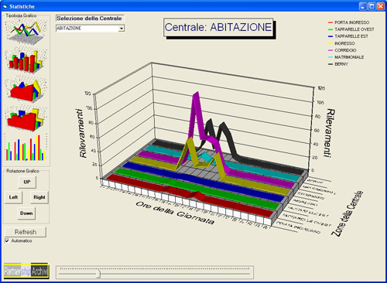Click the Partnership Archivi logo
387x283 pixels.
[x=26, y=271]
